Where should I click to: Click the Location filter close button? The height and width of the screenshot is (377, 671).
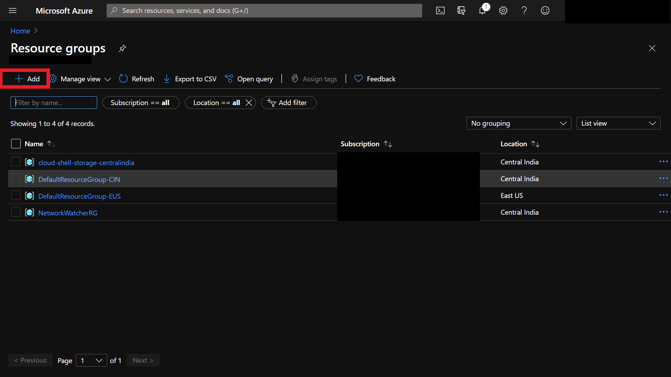point(249,102)
